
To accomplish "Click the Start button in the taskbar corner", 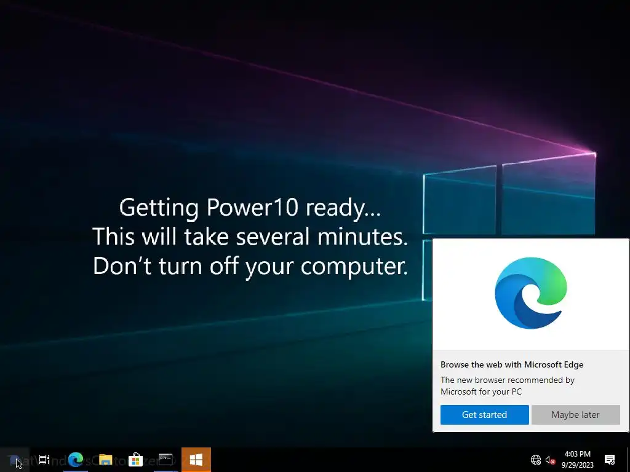I will tap(15, 460).
